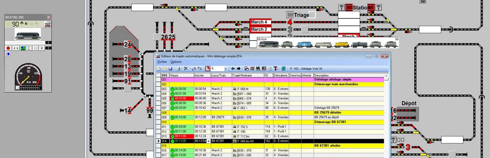The height and width of the screenshot is (158, 490).
Task: Click the red stop button in loco panel
Action: click(x=8, y=48)
